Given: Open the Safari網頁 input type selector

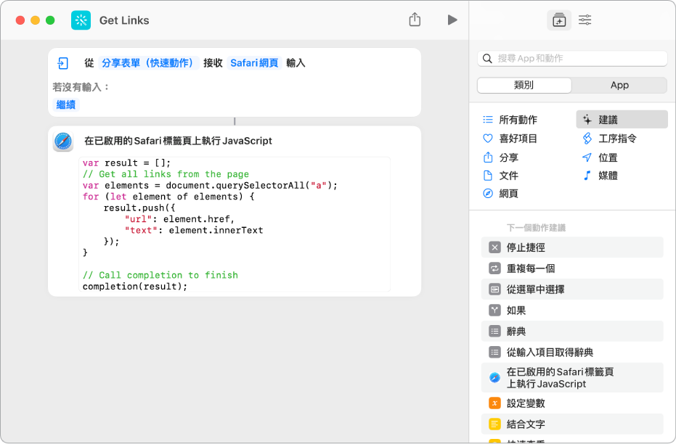Looking at the screenshot, I should [254, 63].
